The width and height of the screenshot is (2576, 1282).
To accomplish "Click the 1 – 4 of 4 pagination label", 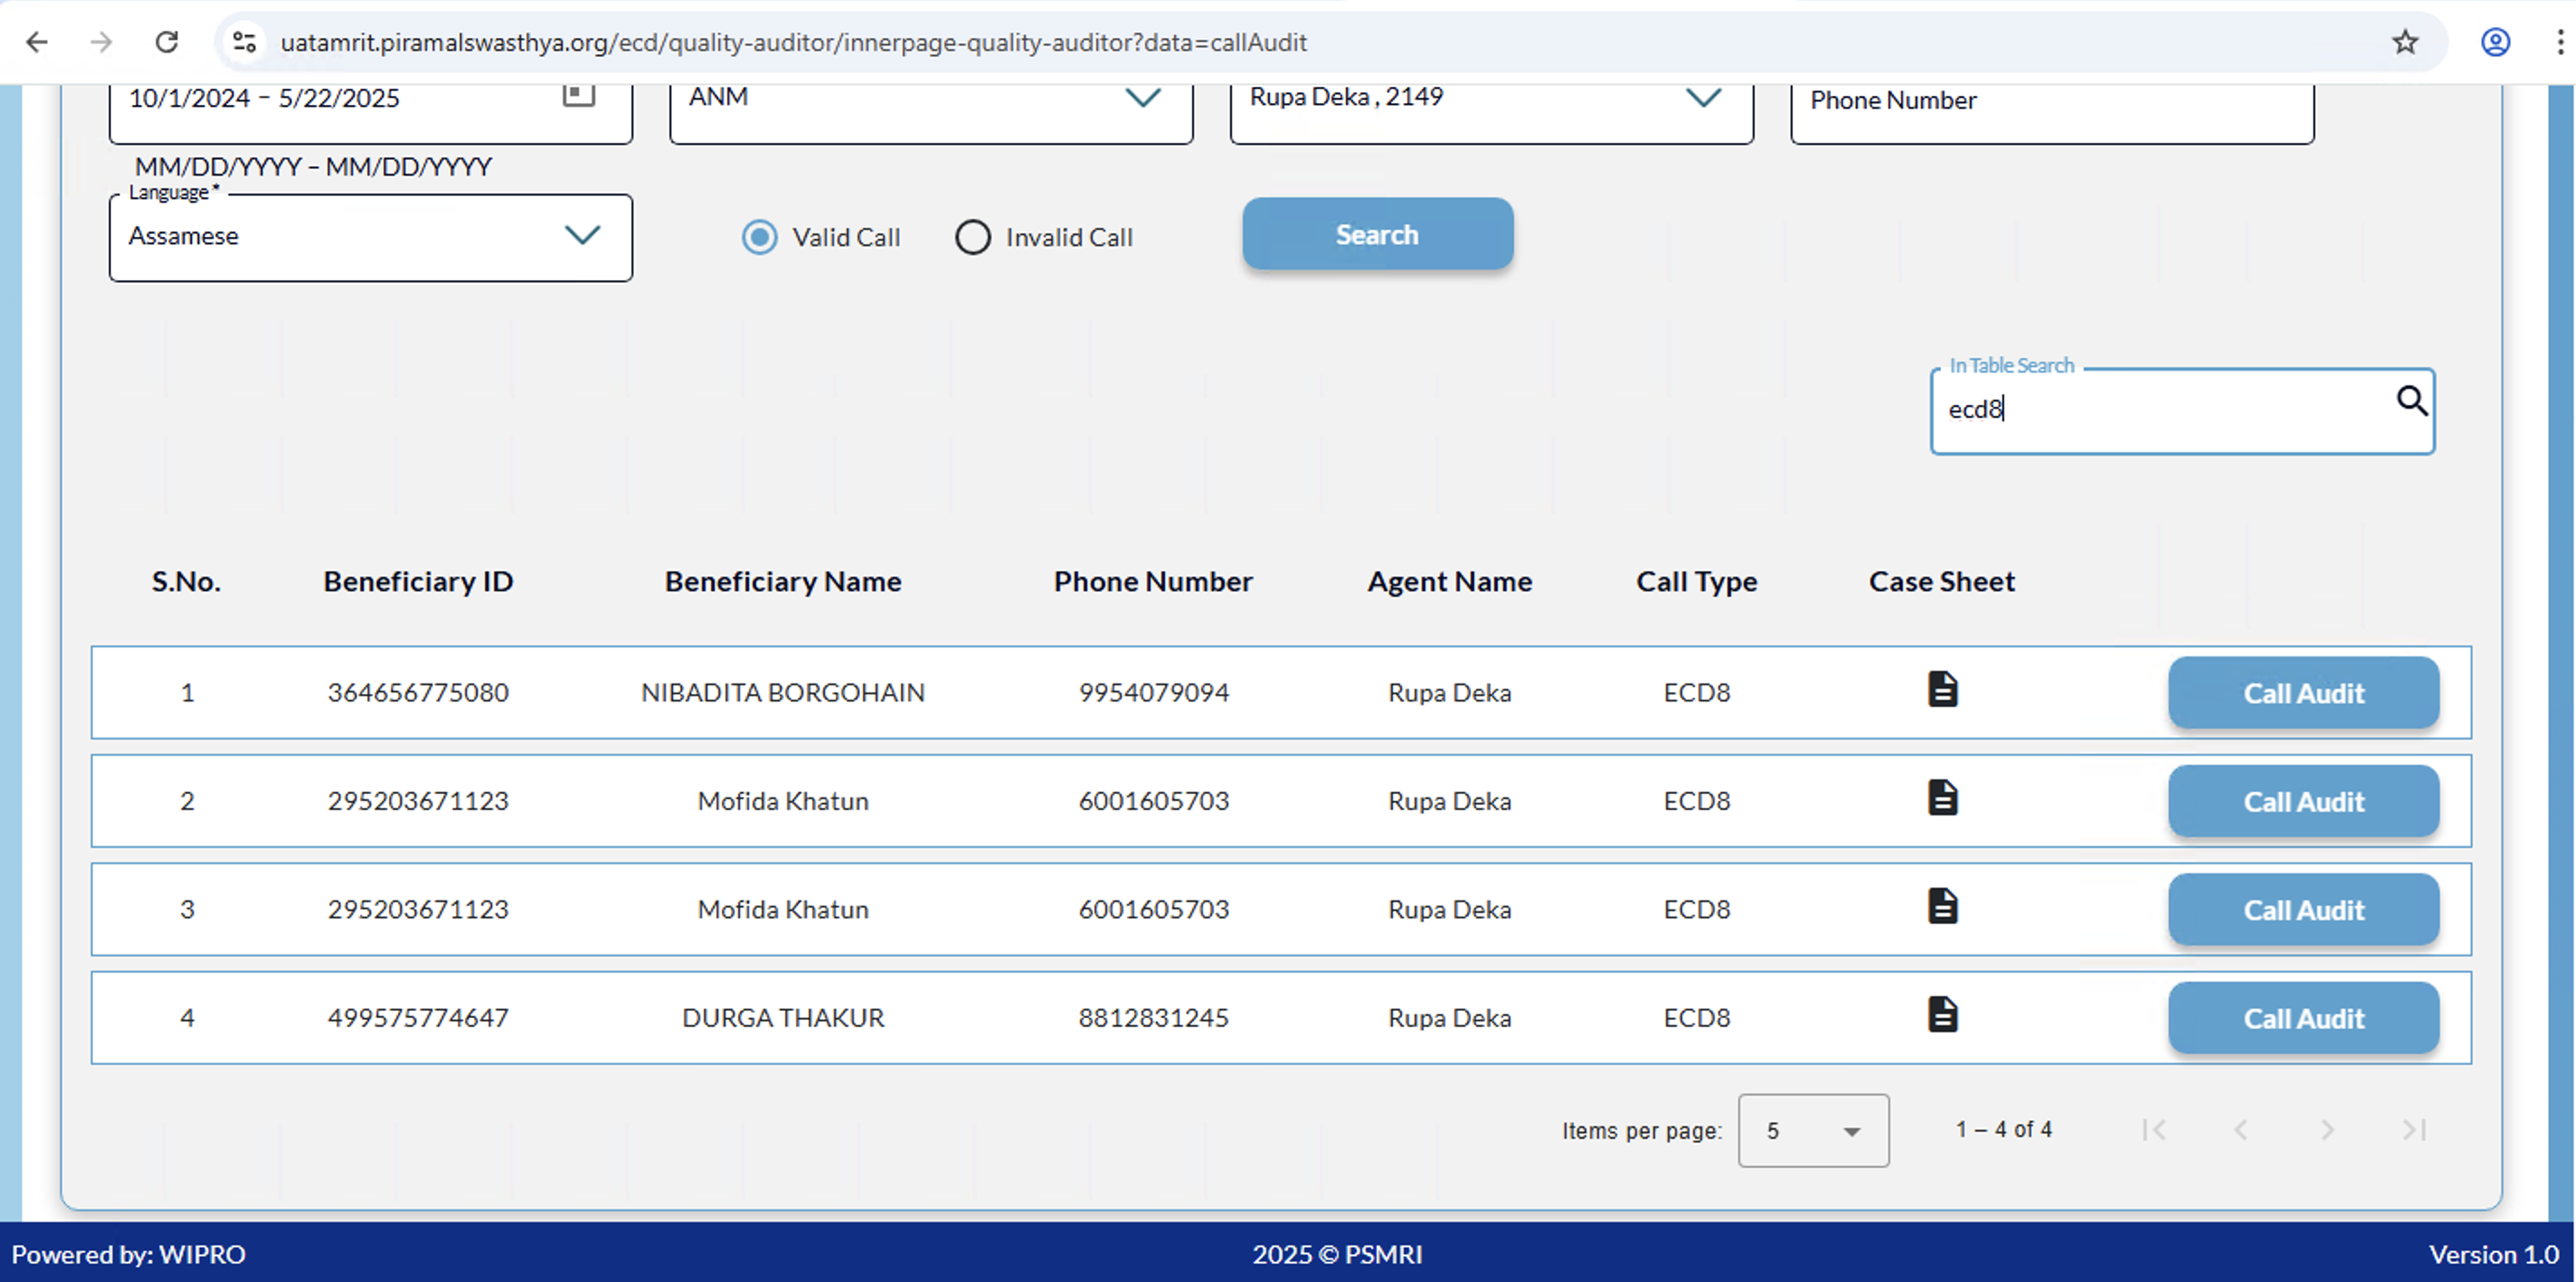I will coord(2004,1129).
